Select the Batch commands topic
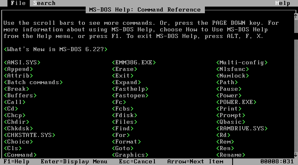 tap(33, 82)
